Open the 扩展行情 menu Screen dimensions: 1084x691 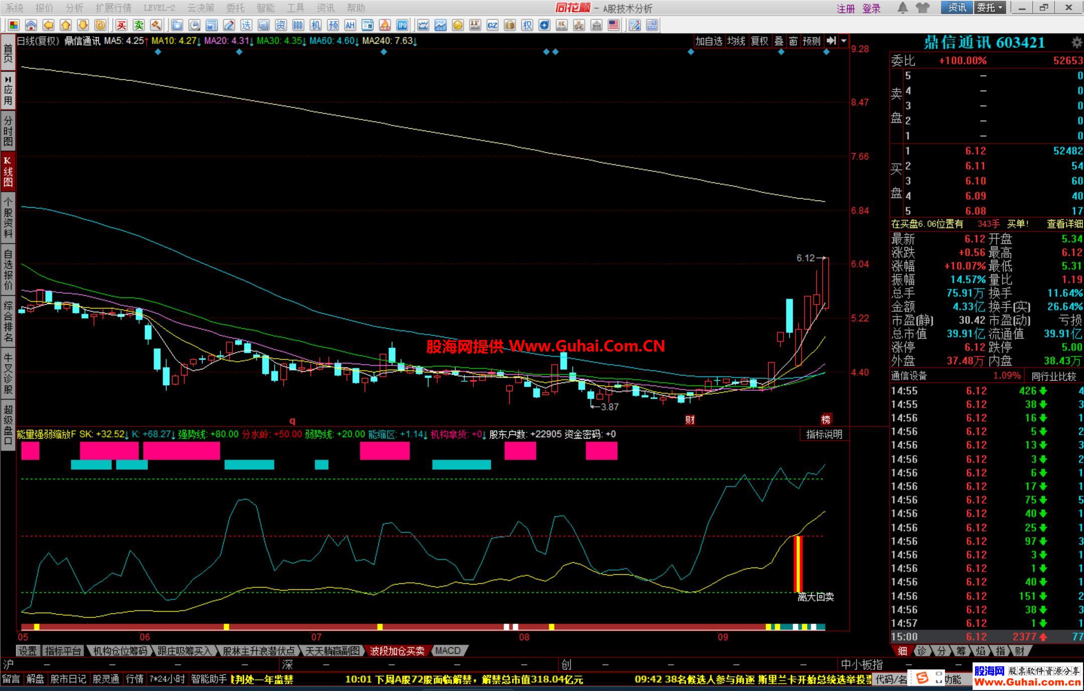[x=113, y=8]
